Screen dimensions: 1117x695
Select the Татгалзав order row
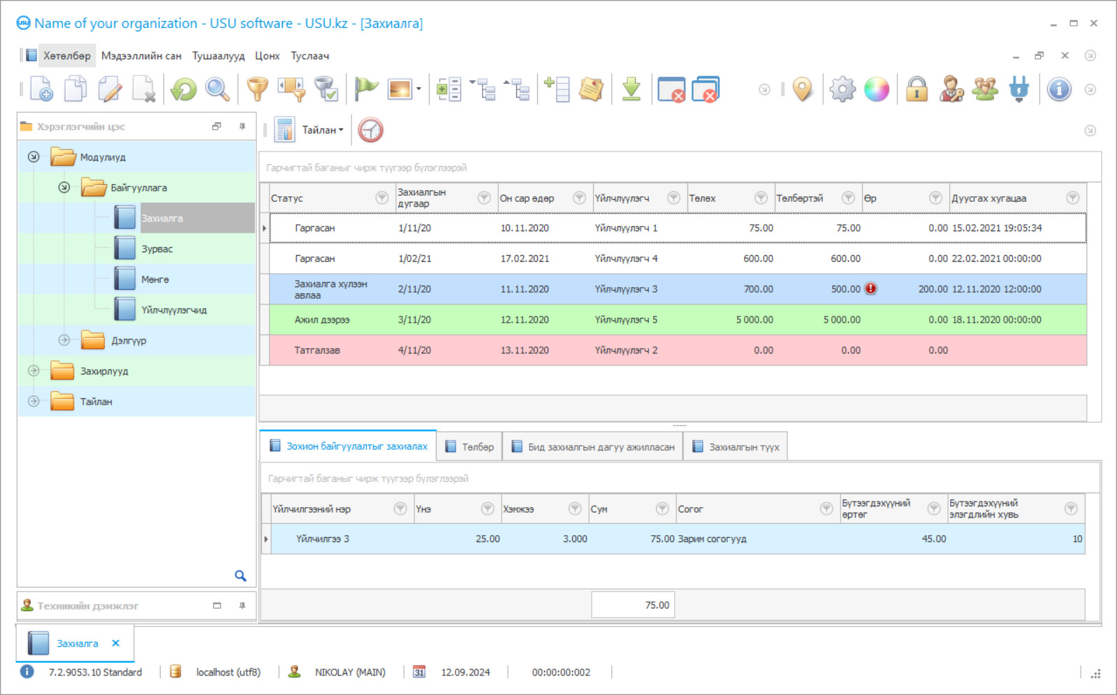coord(678,350)
